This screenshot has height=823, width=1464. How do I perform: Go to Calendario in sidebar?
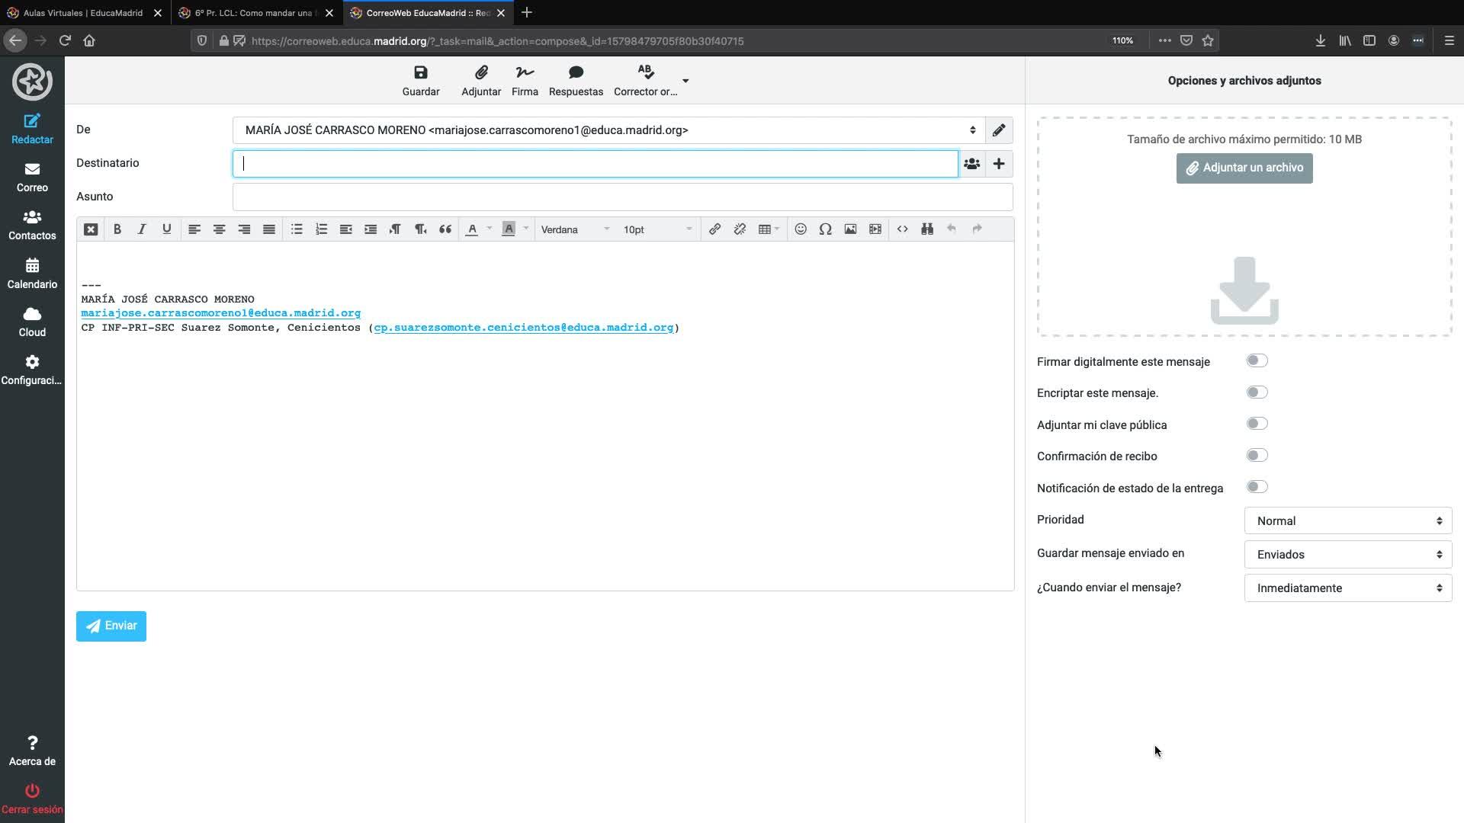click(x=32, y=273)
